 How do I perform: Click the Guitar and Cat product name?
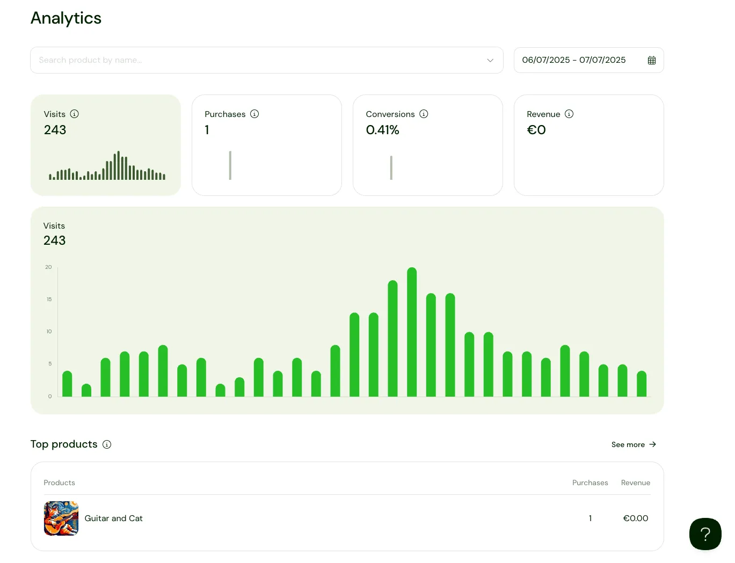point(114,518)
